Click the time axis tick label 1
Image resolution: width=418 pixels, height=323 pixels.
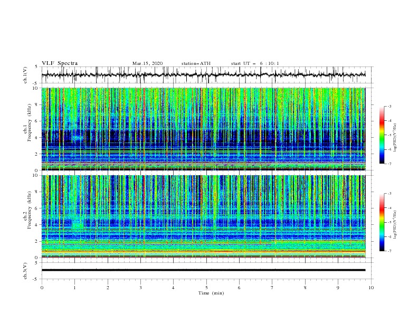coord(74,288)
